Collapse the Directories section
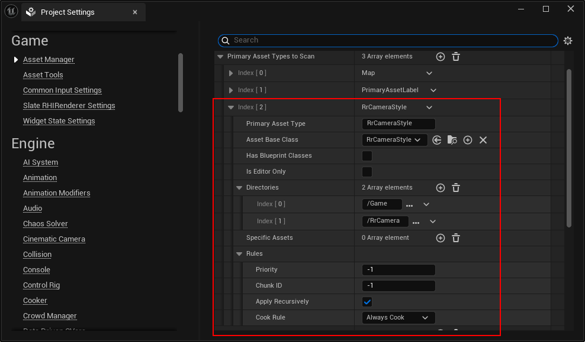The height and width of the screenshot is (342, 585). [239, 188]
